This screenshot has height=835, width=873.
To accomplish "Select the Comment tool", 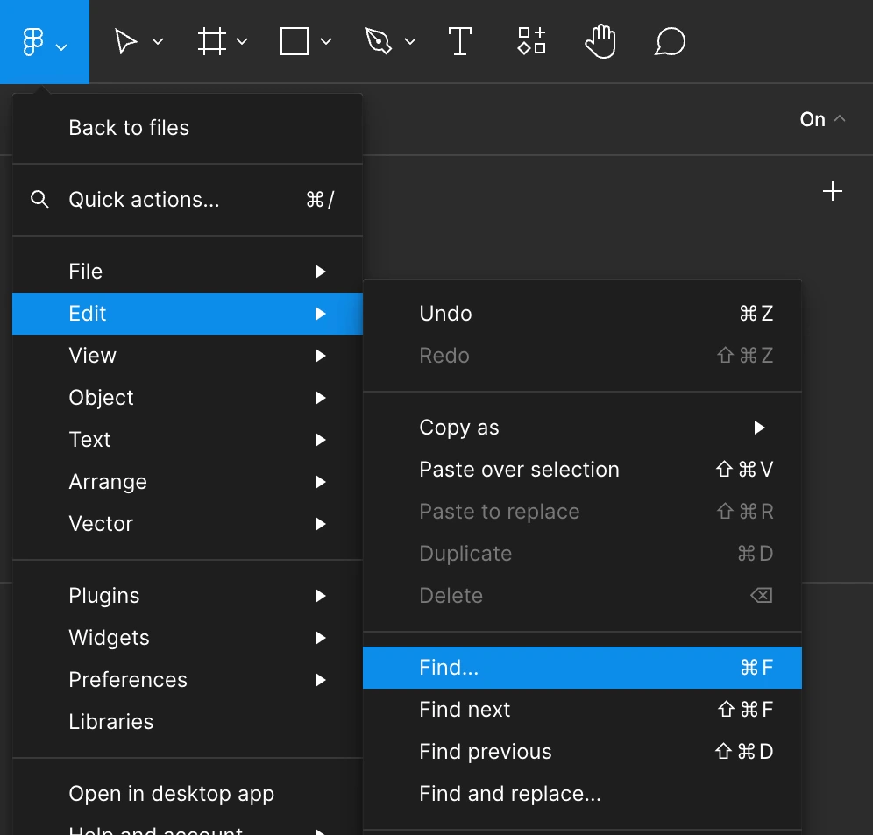I will click(670, 42).
